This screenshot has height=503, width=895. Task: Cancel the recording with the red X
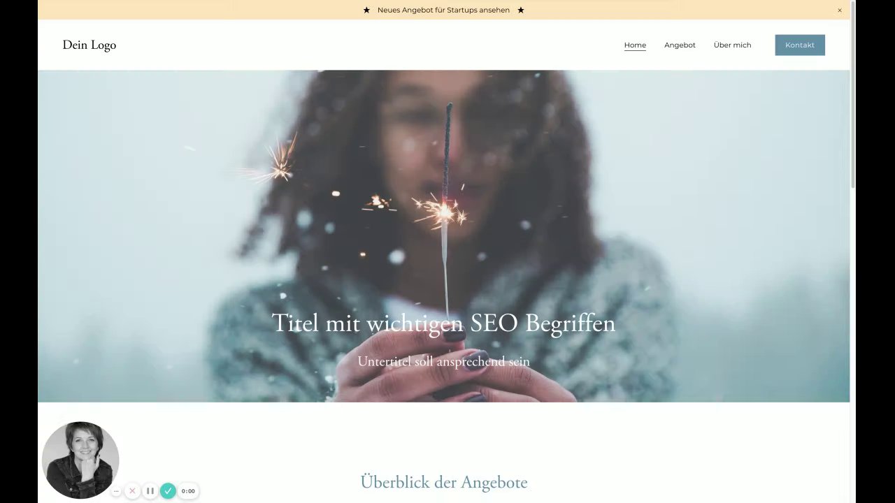point(132,491)
